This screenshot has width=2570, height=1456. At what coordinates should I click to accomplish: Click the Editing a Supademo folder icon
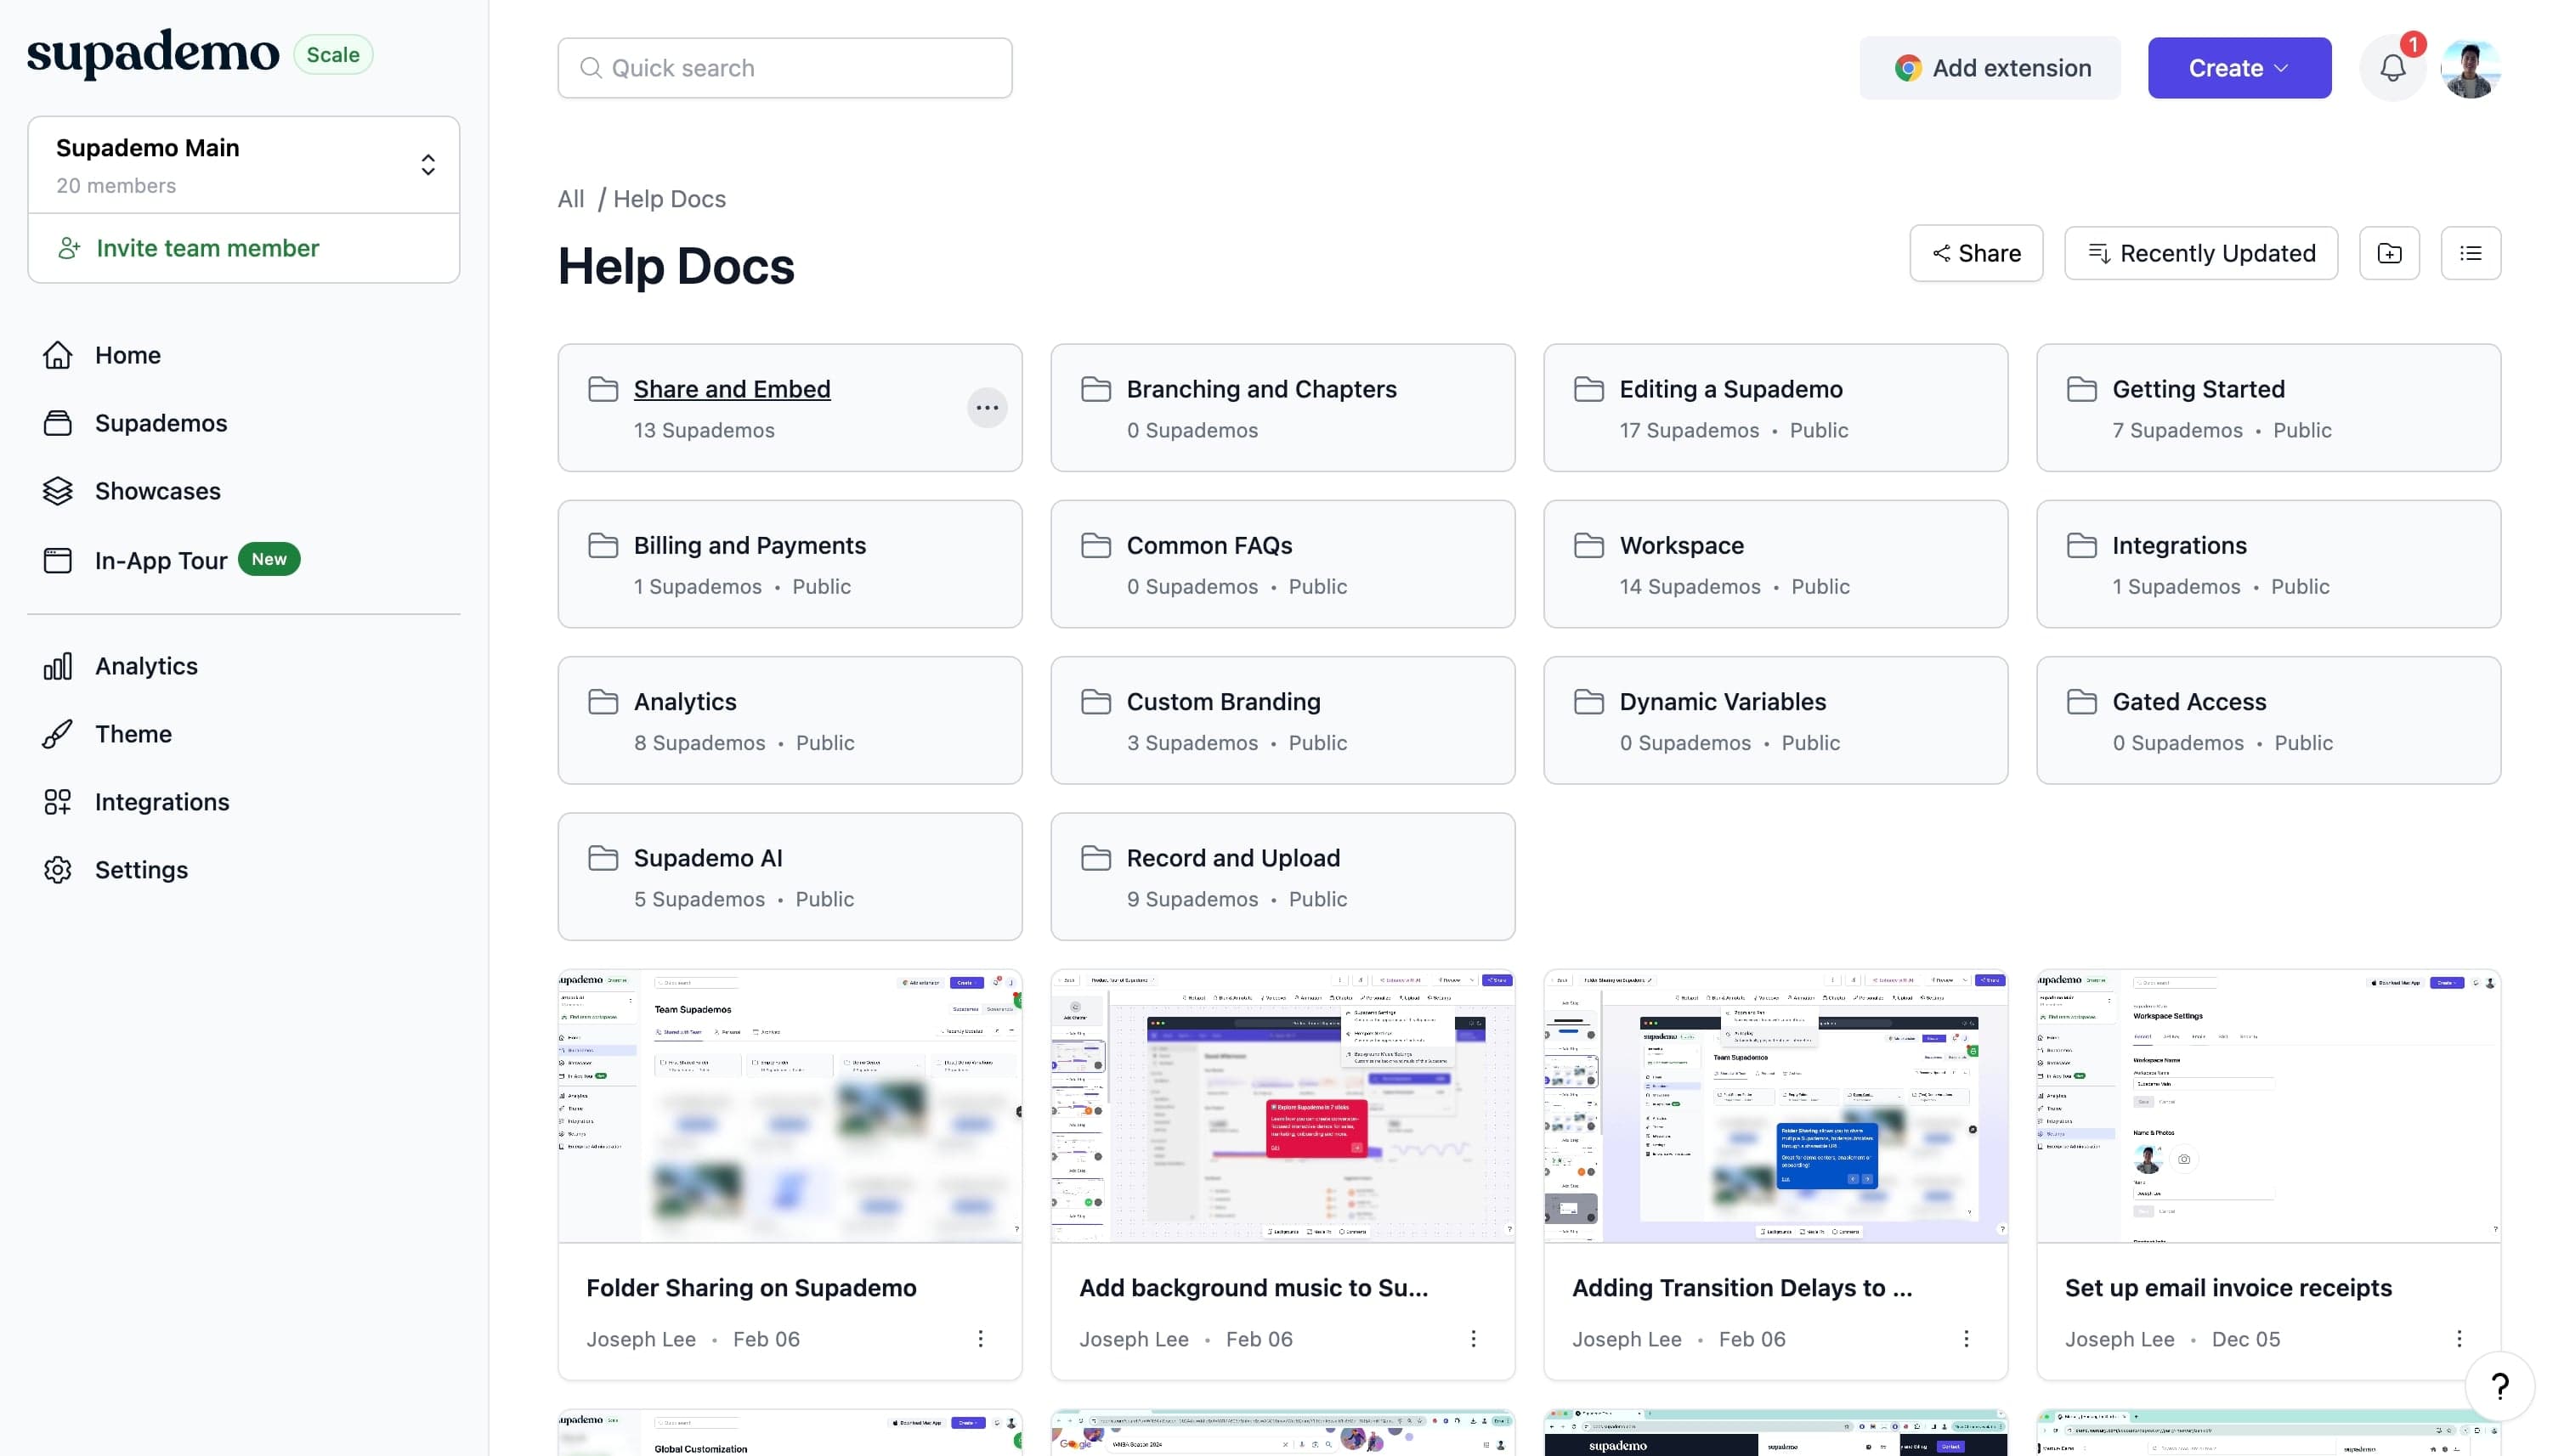coord(1588,389)
